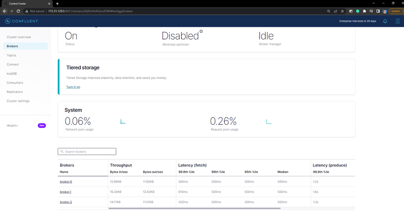The image size is (404, 211).
Task: Click the Disabled workload optimizer status
Action: click(180, 36)
